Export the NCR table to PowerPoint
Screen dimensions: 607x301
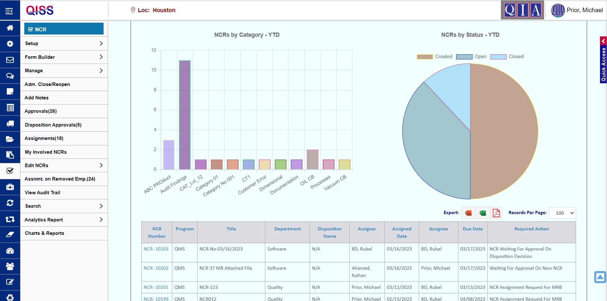coord(468,212)
